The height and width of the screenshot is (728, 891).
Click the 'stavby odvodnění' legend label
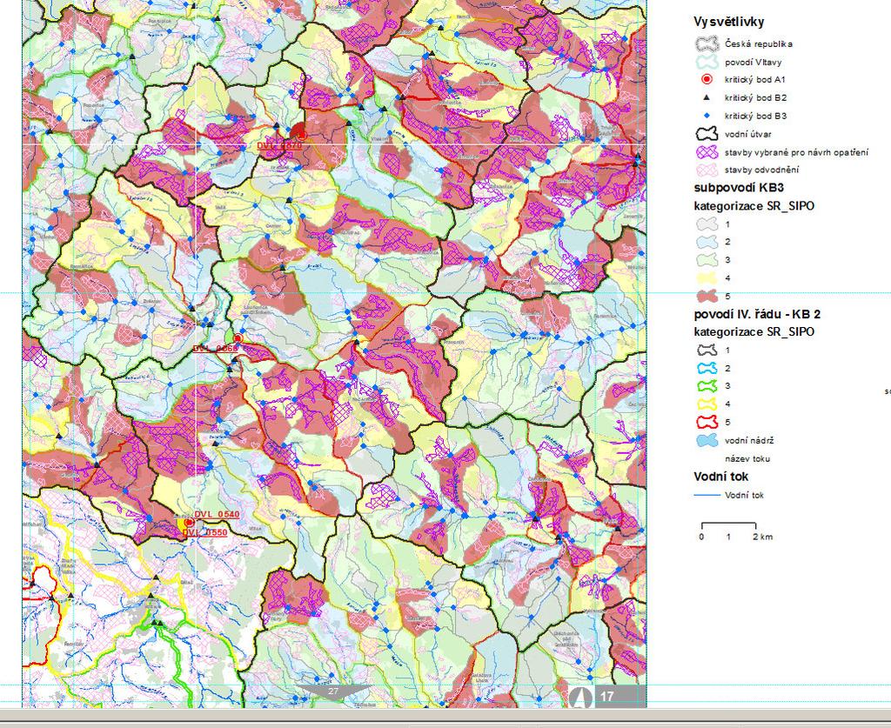[761, 170]
